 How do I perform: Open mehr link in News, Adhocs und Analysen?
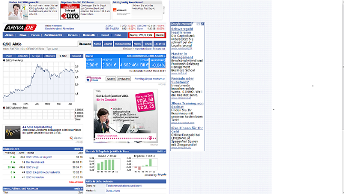pos(78,189)
